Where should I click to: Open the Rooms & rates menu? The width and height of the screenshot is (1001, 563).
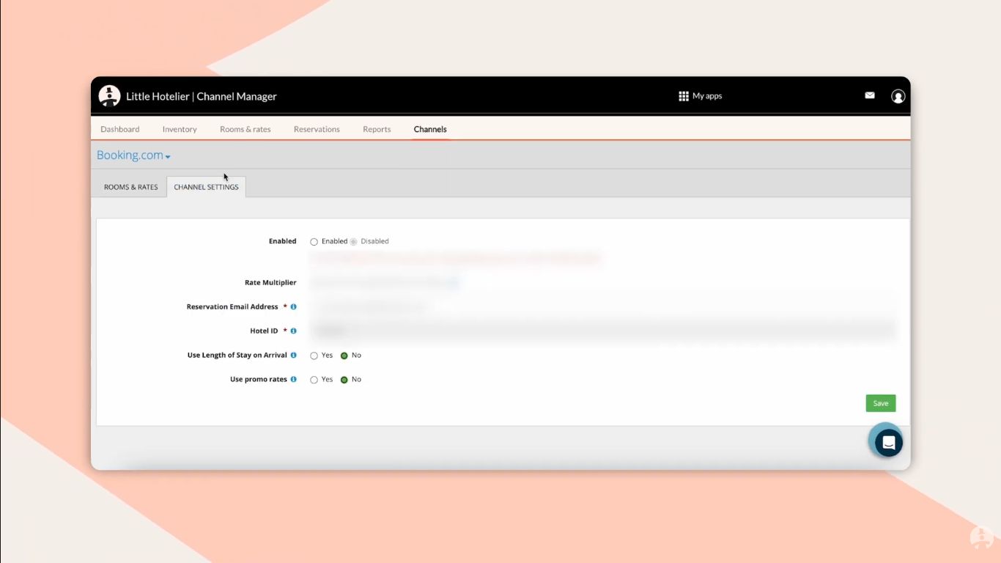pos(245,129)
